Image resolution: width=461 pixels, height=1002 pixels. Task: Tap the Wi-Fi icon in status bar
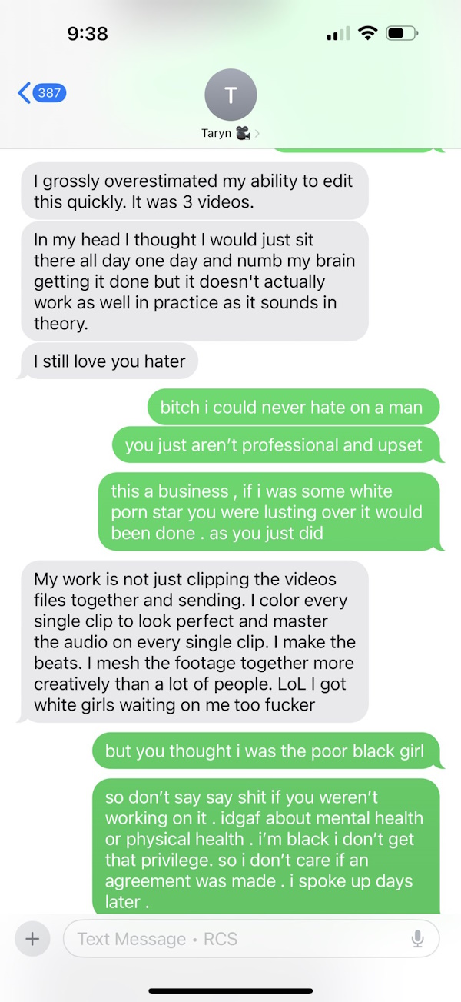368,33
